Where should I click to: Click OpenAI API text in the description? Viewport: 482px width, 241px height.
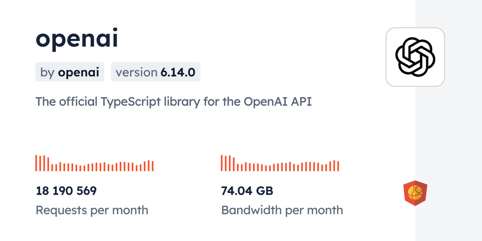pyautogui.click(x=278, y=102)
